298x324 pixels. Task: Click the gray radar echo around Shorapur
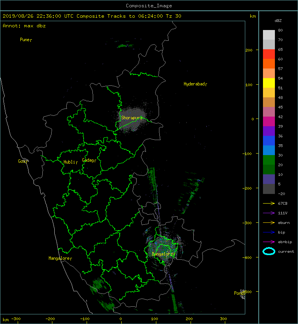pyautogui.click(x=132, y=119)
